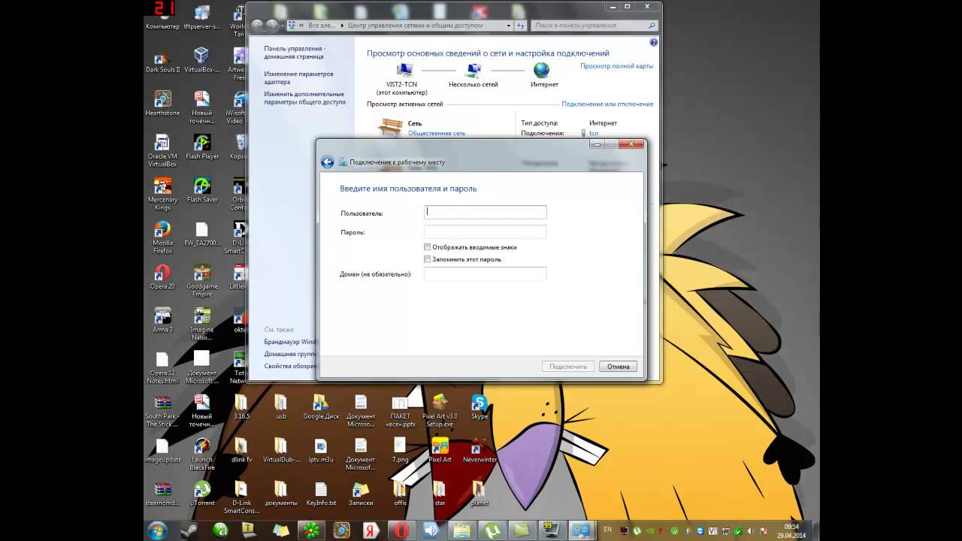The image size is (962, 541).
Task: Open the Skype desktop shortcut
Action: (479, 407)
